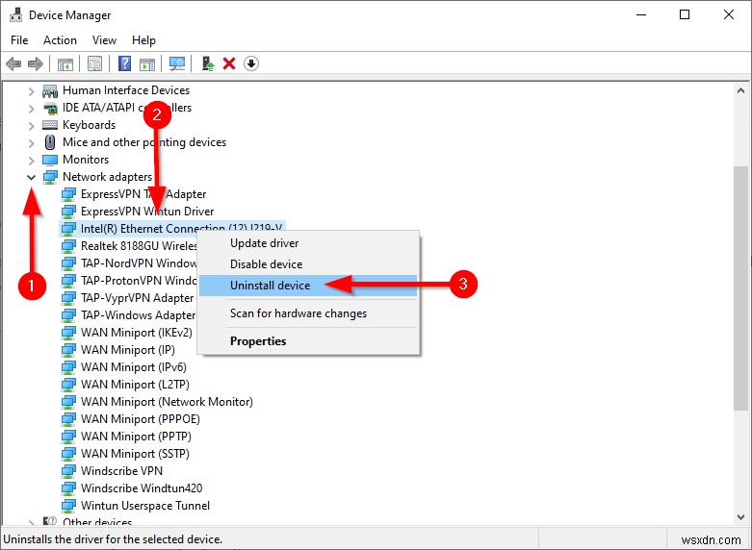Toggle the action pane toolbar icon

tap(147, 63)
